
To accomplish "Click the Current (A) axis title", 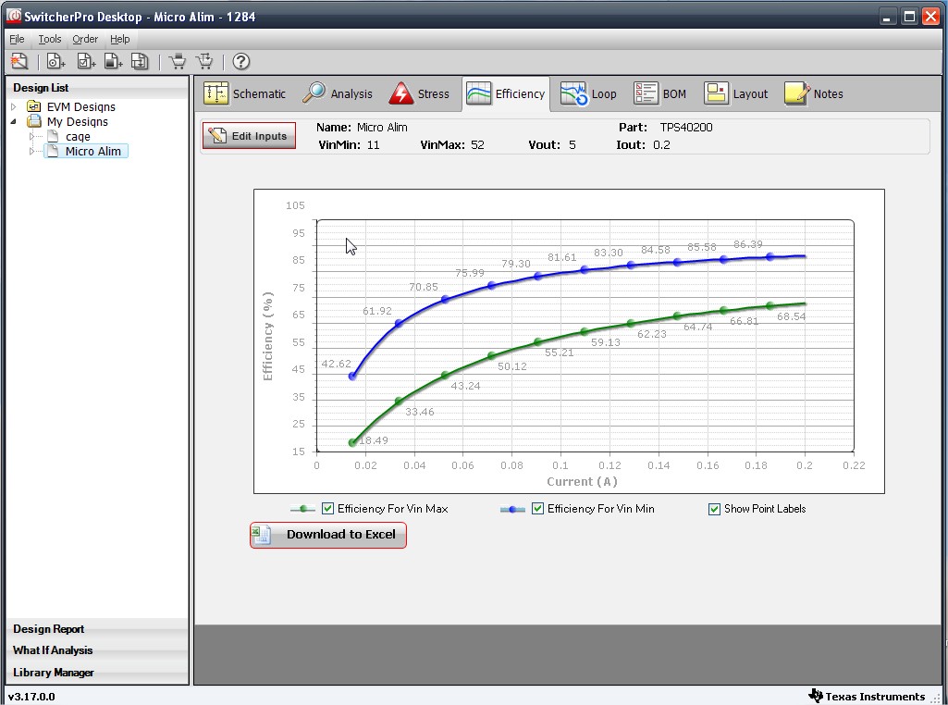I will pyautogui.click(x=583, y=482).
